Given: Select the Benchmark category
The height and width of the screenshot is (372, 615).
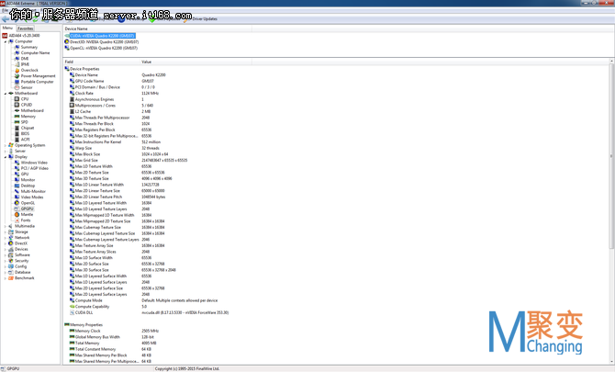Looking at the screenshot, I should click(x=22, y=278).
